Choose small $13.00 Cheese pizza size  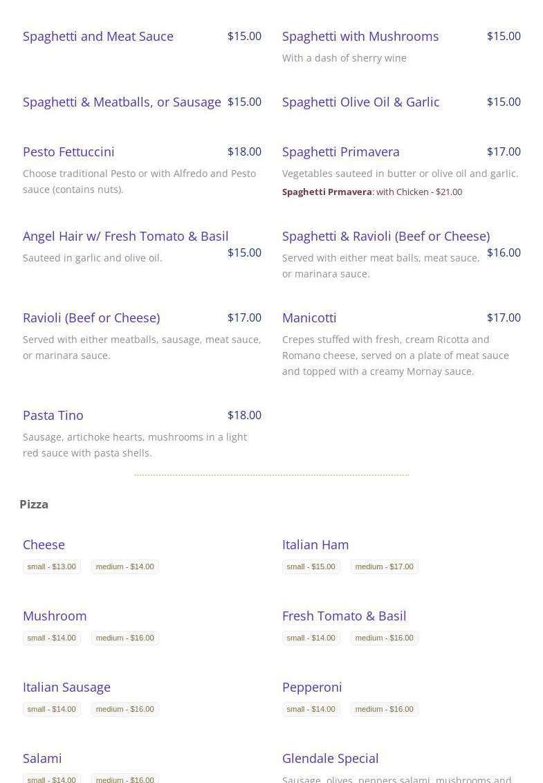click(52, 566)
